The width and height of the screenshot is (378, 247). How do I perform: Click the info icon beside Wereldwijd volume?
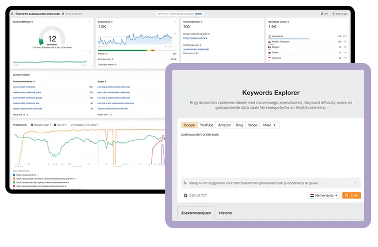tap(288, 22)
